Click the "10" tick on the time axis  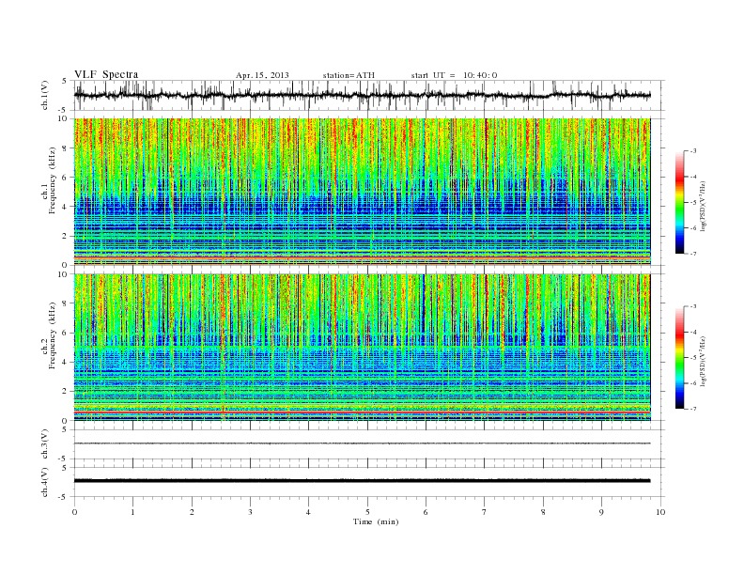[660, 512]
